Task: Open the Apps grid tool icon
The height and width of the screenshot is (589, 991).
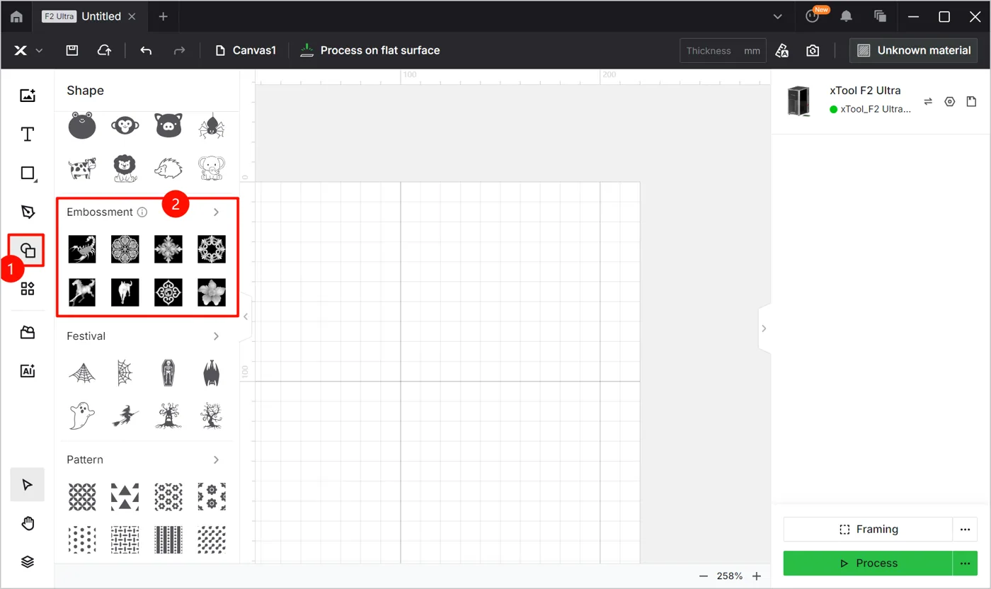Action: tap(28, 288)
